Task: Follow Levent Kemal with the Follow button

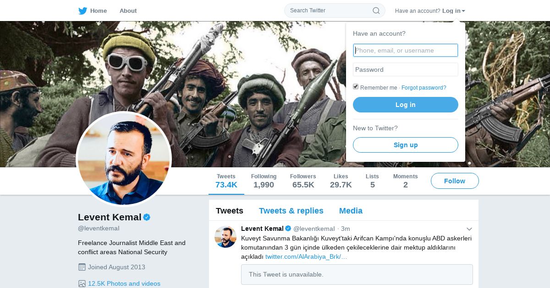Action: tap(455, 181)
